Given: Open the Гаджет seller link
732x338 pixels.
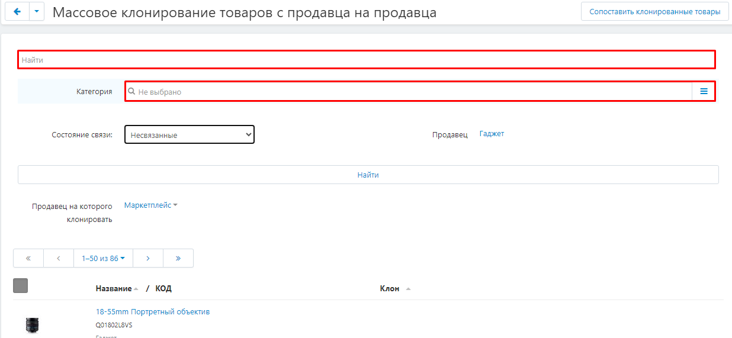Looking at the screenshot, I should point(492,134).
